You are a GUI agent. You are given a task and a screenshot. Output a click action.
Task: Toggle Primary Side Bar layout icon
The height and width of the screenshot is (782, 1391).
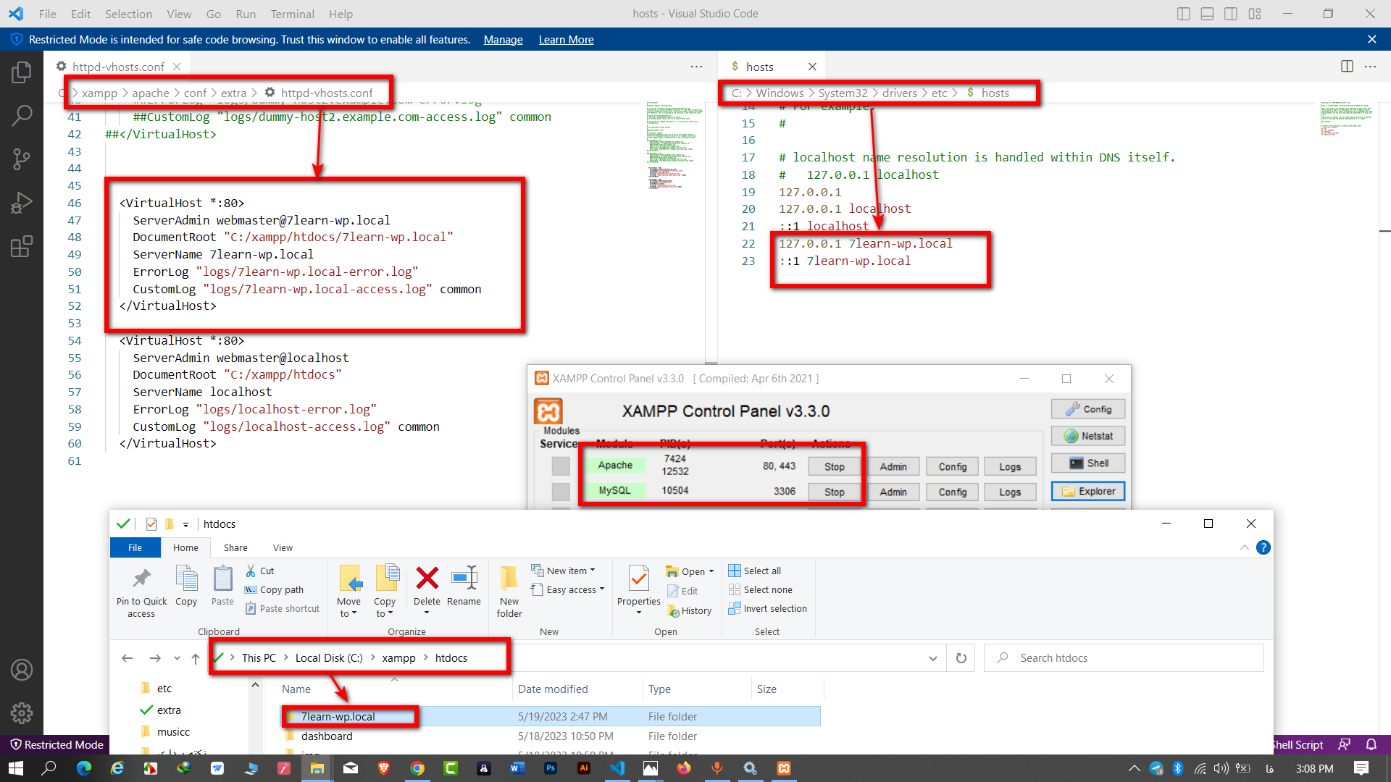pyautogui.click(x=1184, y=14)
